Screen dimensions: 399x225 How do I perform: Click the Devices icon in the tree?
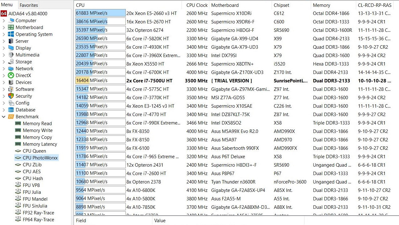[x=11, y=82]
